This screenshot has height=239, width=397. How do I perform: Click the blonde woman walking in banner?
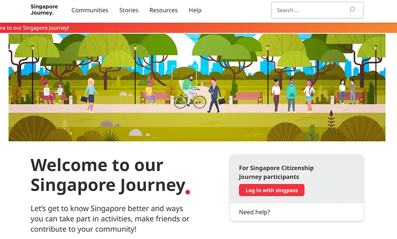[x=90, y=95]
